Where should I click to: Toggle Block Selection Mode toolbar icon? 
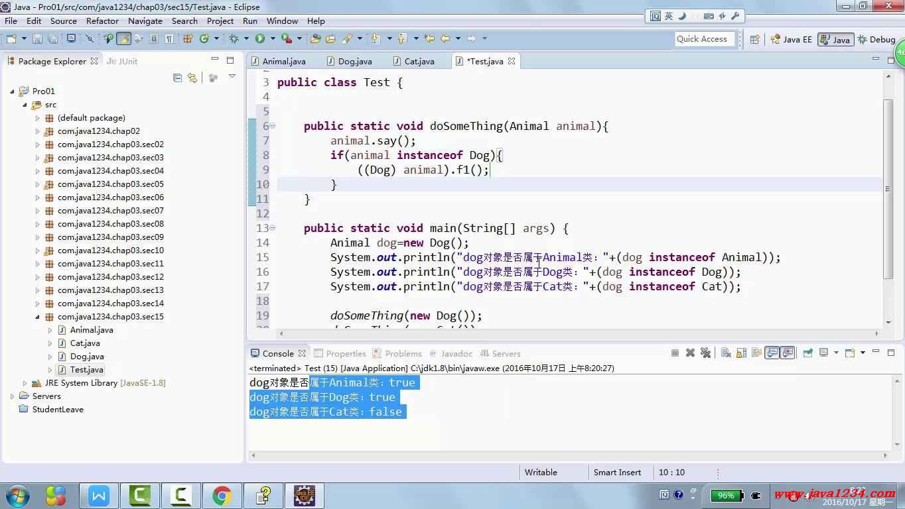tap(154, 38)
